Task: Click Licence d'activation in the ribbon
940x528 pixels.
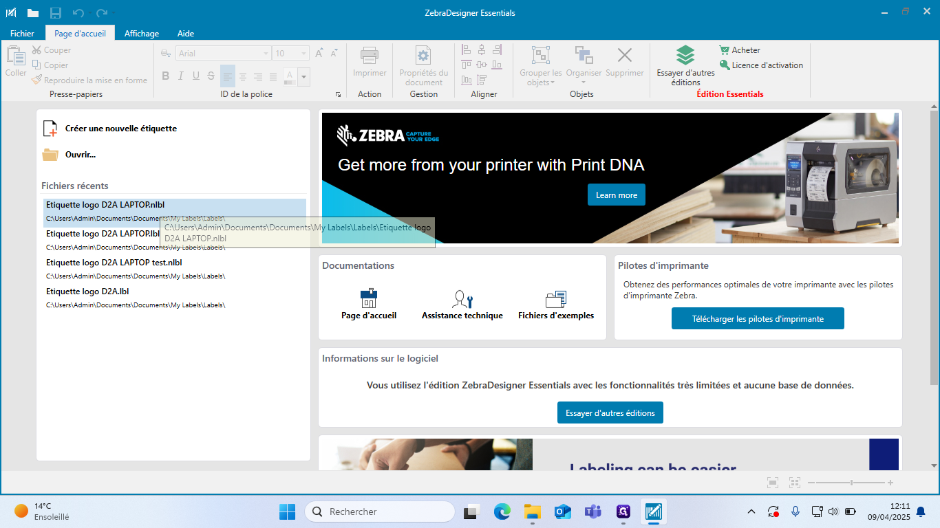Action: tap(761, 65)
